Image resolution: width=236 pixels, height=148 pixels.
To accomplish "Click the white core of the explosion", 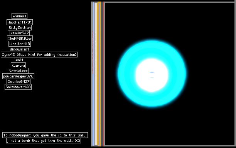I will pyautogui.click(x=152, y=75).
